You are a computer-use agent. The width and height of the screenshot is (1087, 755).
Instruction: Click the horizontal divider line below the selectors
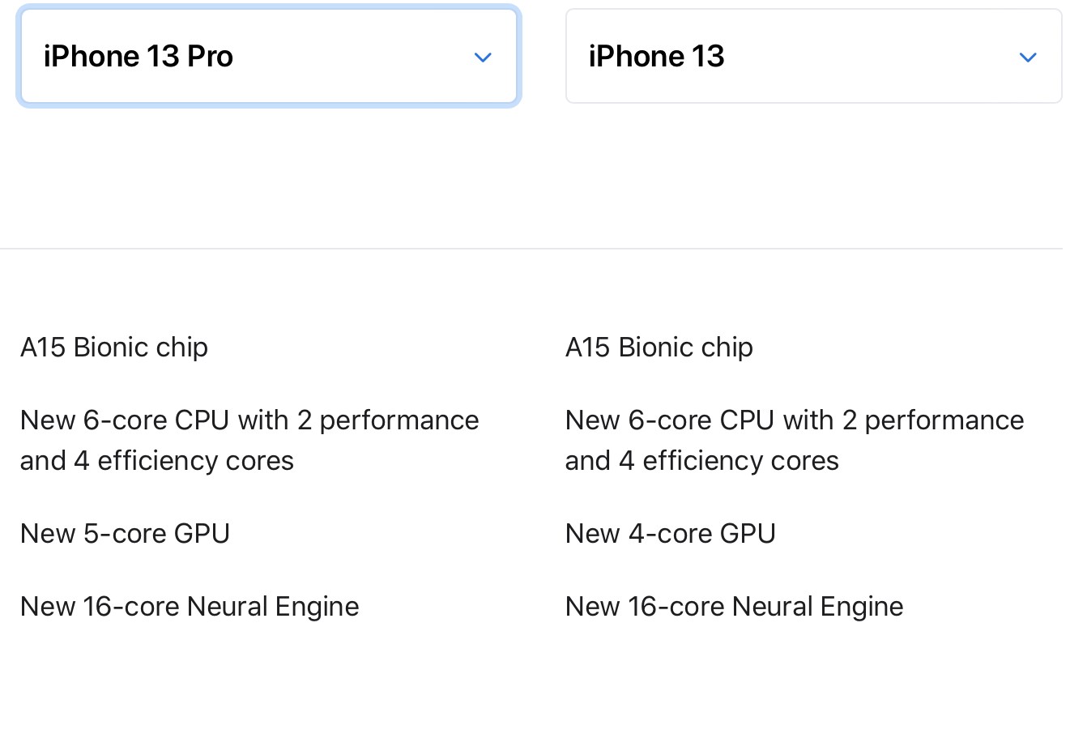click(531, 249)
